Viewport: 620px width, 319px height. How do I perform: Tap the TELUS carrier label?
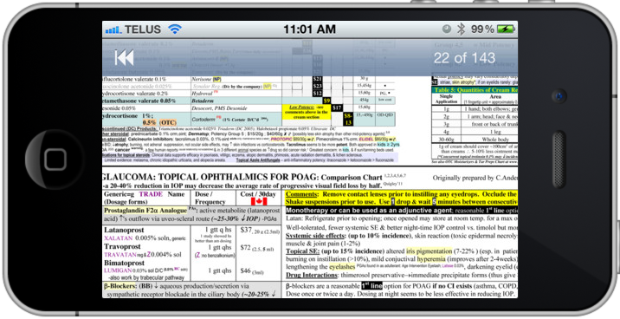coord(143,29)
